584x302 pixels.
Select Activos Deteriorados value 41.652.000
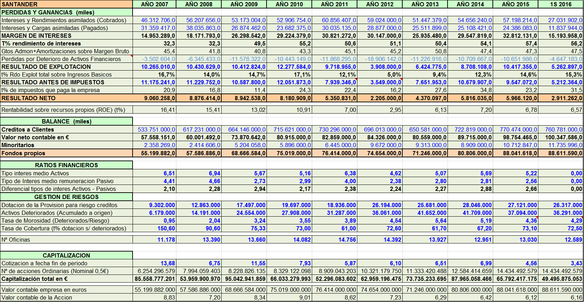(x=425, y=213)
